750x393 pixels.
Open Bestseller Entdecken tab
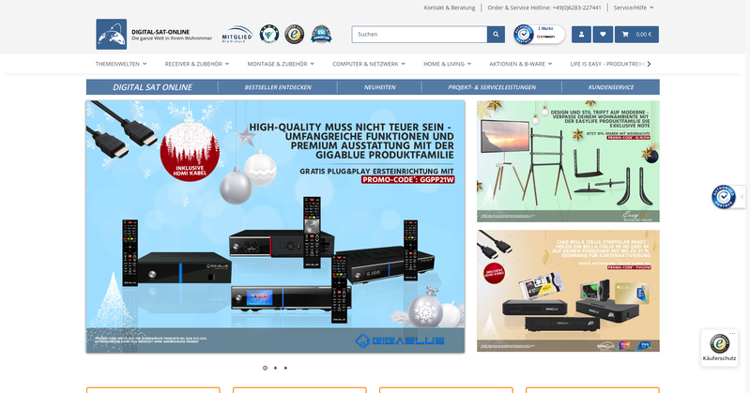click(278, 87)
